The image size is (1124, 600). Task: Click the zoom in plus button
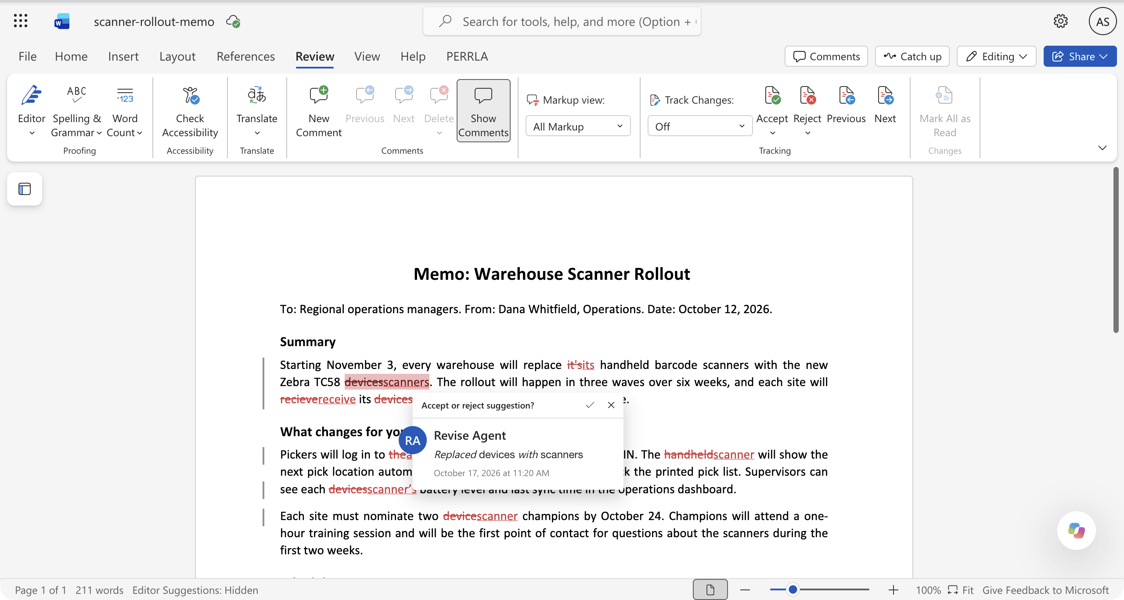[893, 589]
